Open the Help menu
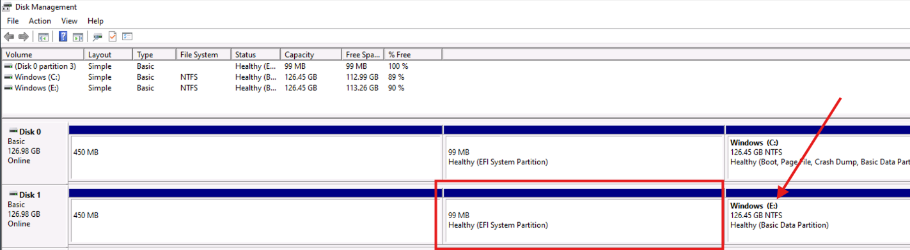The width and height of the screenshot is (910, 250). (x=95, y=21)
